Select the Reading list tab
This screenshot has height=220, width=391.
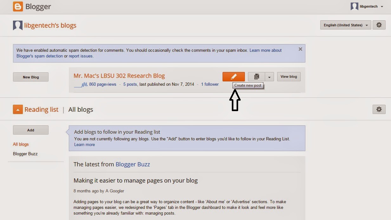click(42, 110)
